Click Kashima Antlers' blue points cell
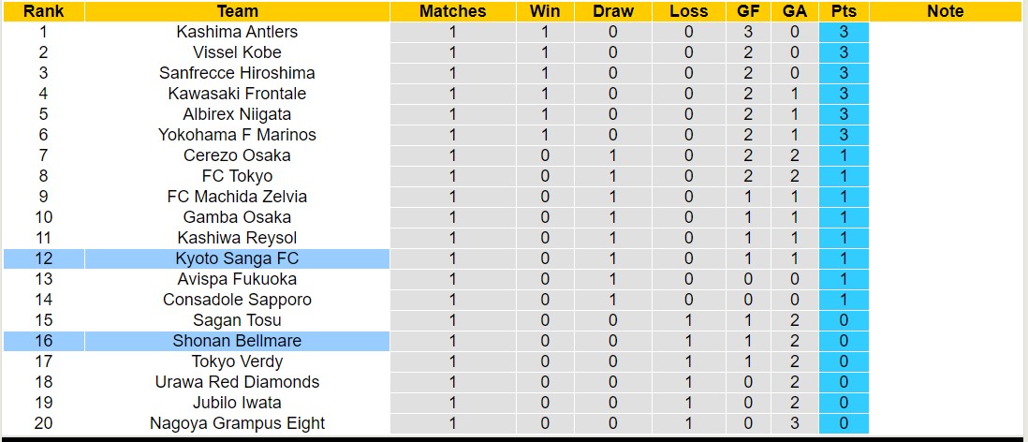This screenshot has width=1028, height=442. (x=843, y=32)
